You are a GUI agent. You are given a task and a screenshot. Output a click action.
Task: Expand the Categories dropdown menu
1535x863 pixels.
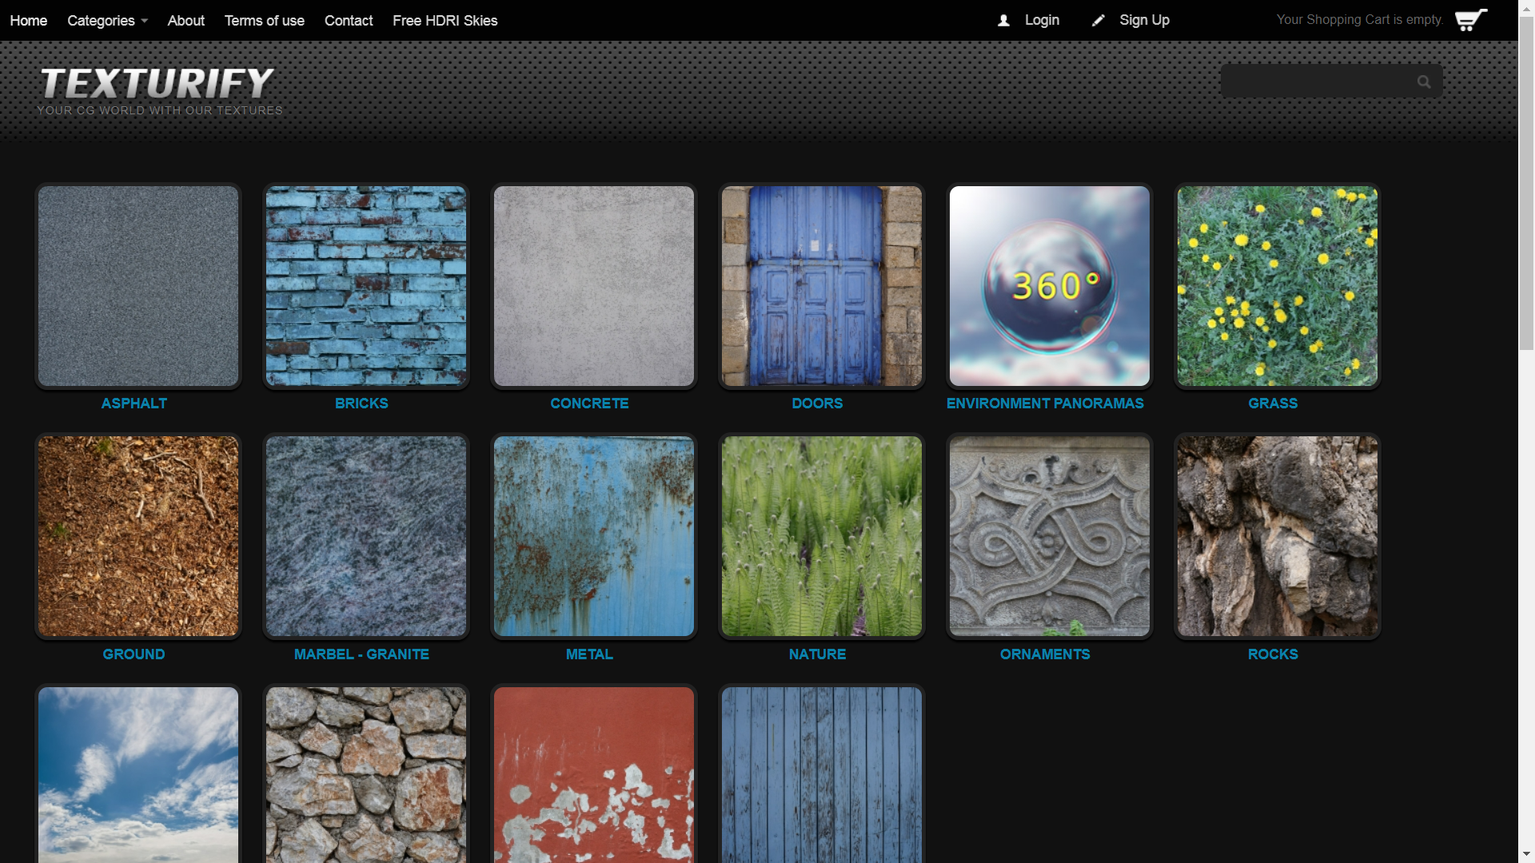[108, 21]
